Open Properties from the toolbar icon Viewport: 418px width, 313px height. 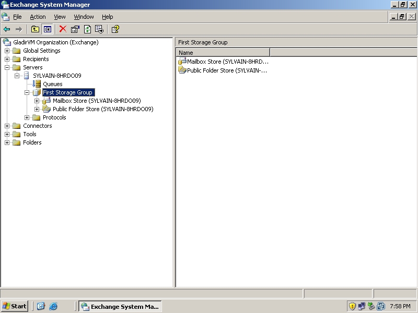coord(75,29)
